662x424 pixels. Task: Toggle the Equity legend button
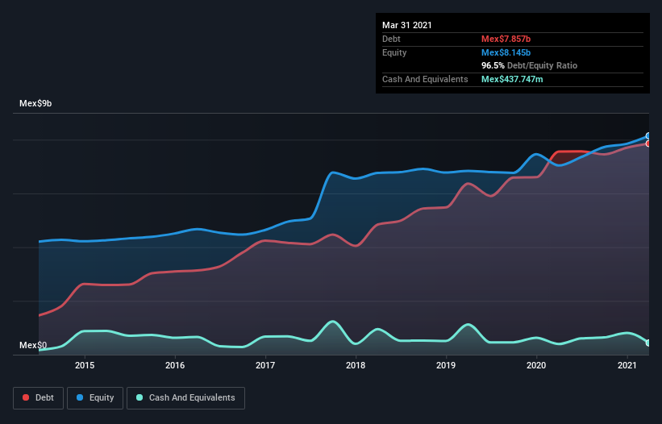point(95,398)
